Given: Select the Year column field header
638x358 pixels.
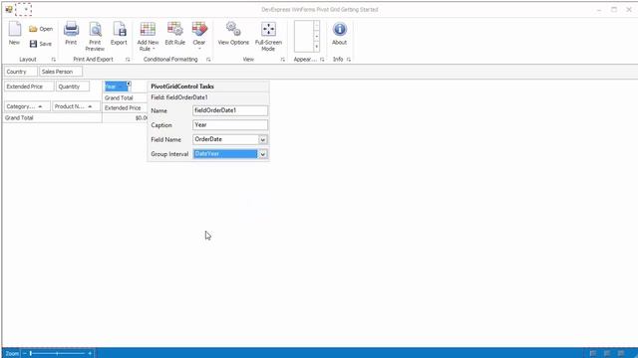Looking at the screenshot, I should coord(116,87).
